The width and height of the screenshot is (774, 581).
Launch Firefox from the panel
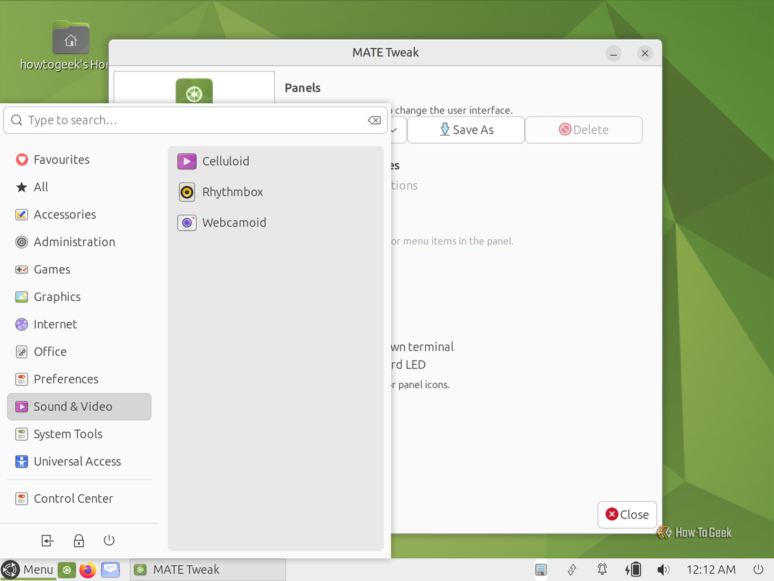pos(88,569)
